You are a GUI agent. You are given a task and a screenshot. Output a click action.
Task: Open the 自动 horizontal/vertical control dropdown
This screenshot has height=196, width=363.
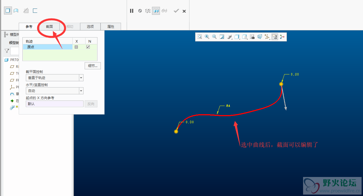pyautogui.click(x=55, y=91)
